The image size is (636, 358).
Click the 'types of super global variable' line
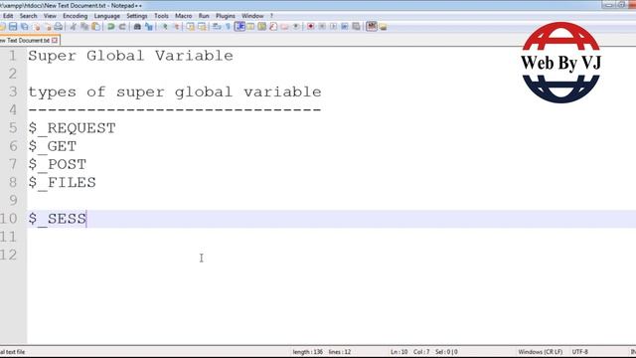point(175,92)
